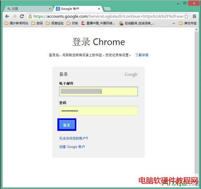The width and height of the screenshot is (201, 189).
Task: Select the Google 帐户 tab
Action: [78, 9]
